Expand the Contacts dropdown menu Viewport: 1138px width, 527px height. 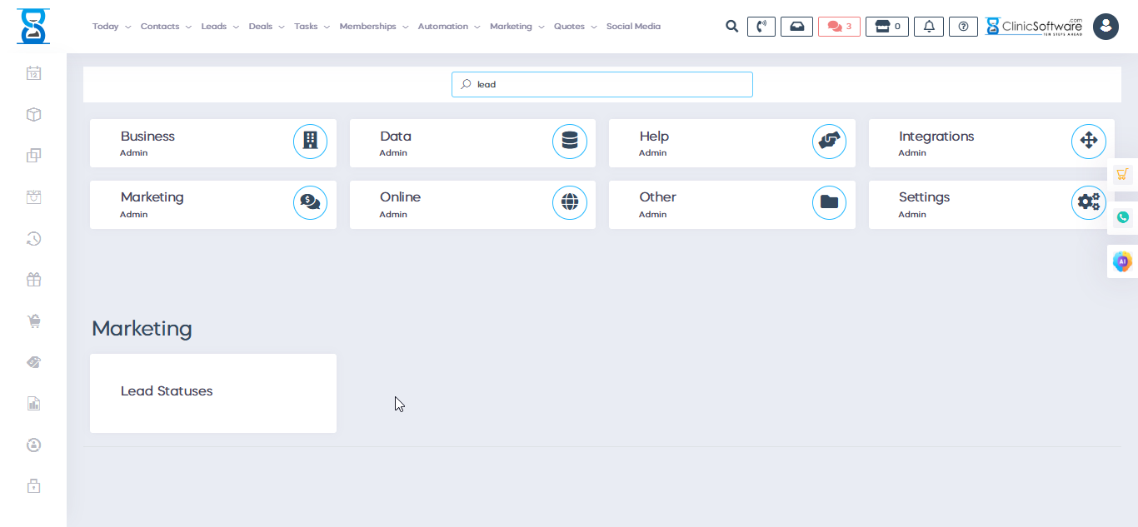pyautogui.click(x=165, y=27)
